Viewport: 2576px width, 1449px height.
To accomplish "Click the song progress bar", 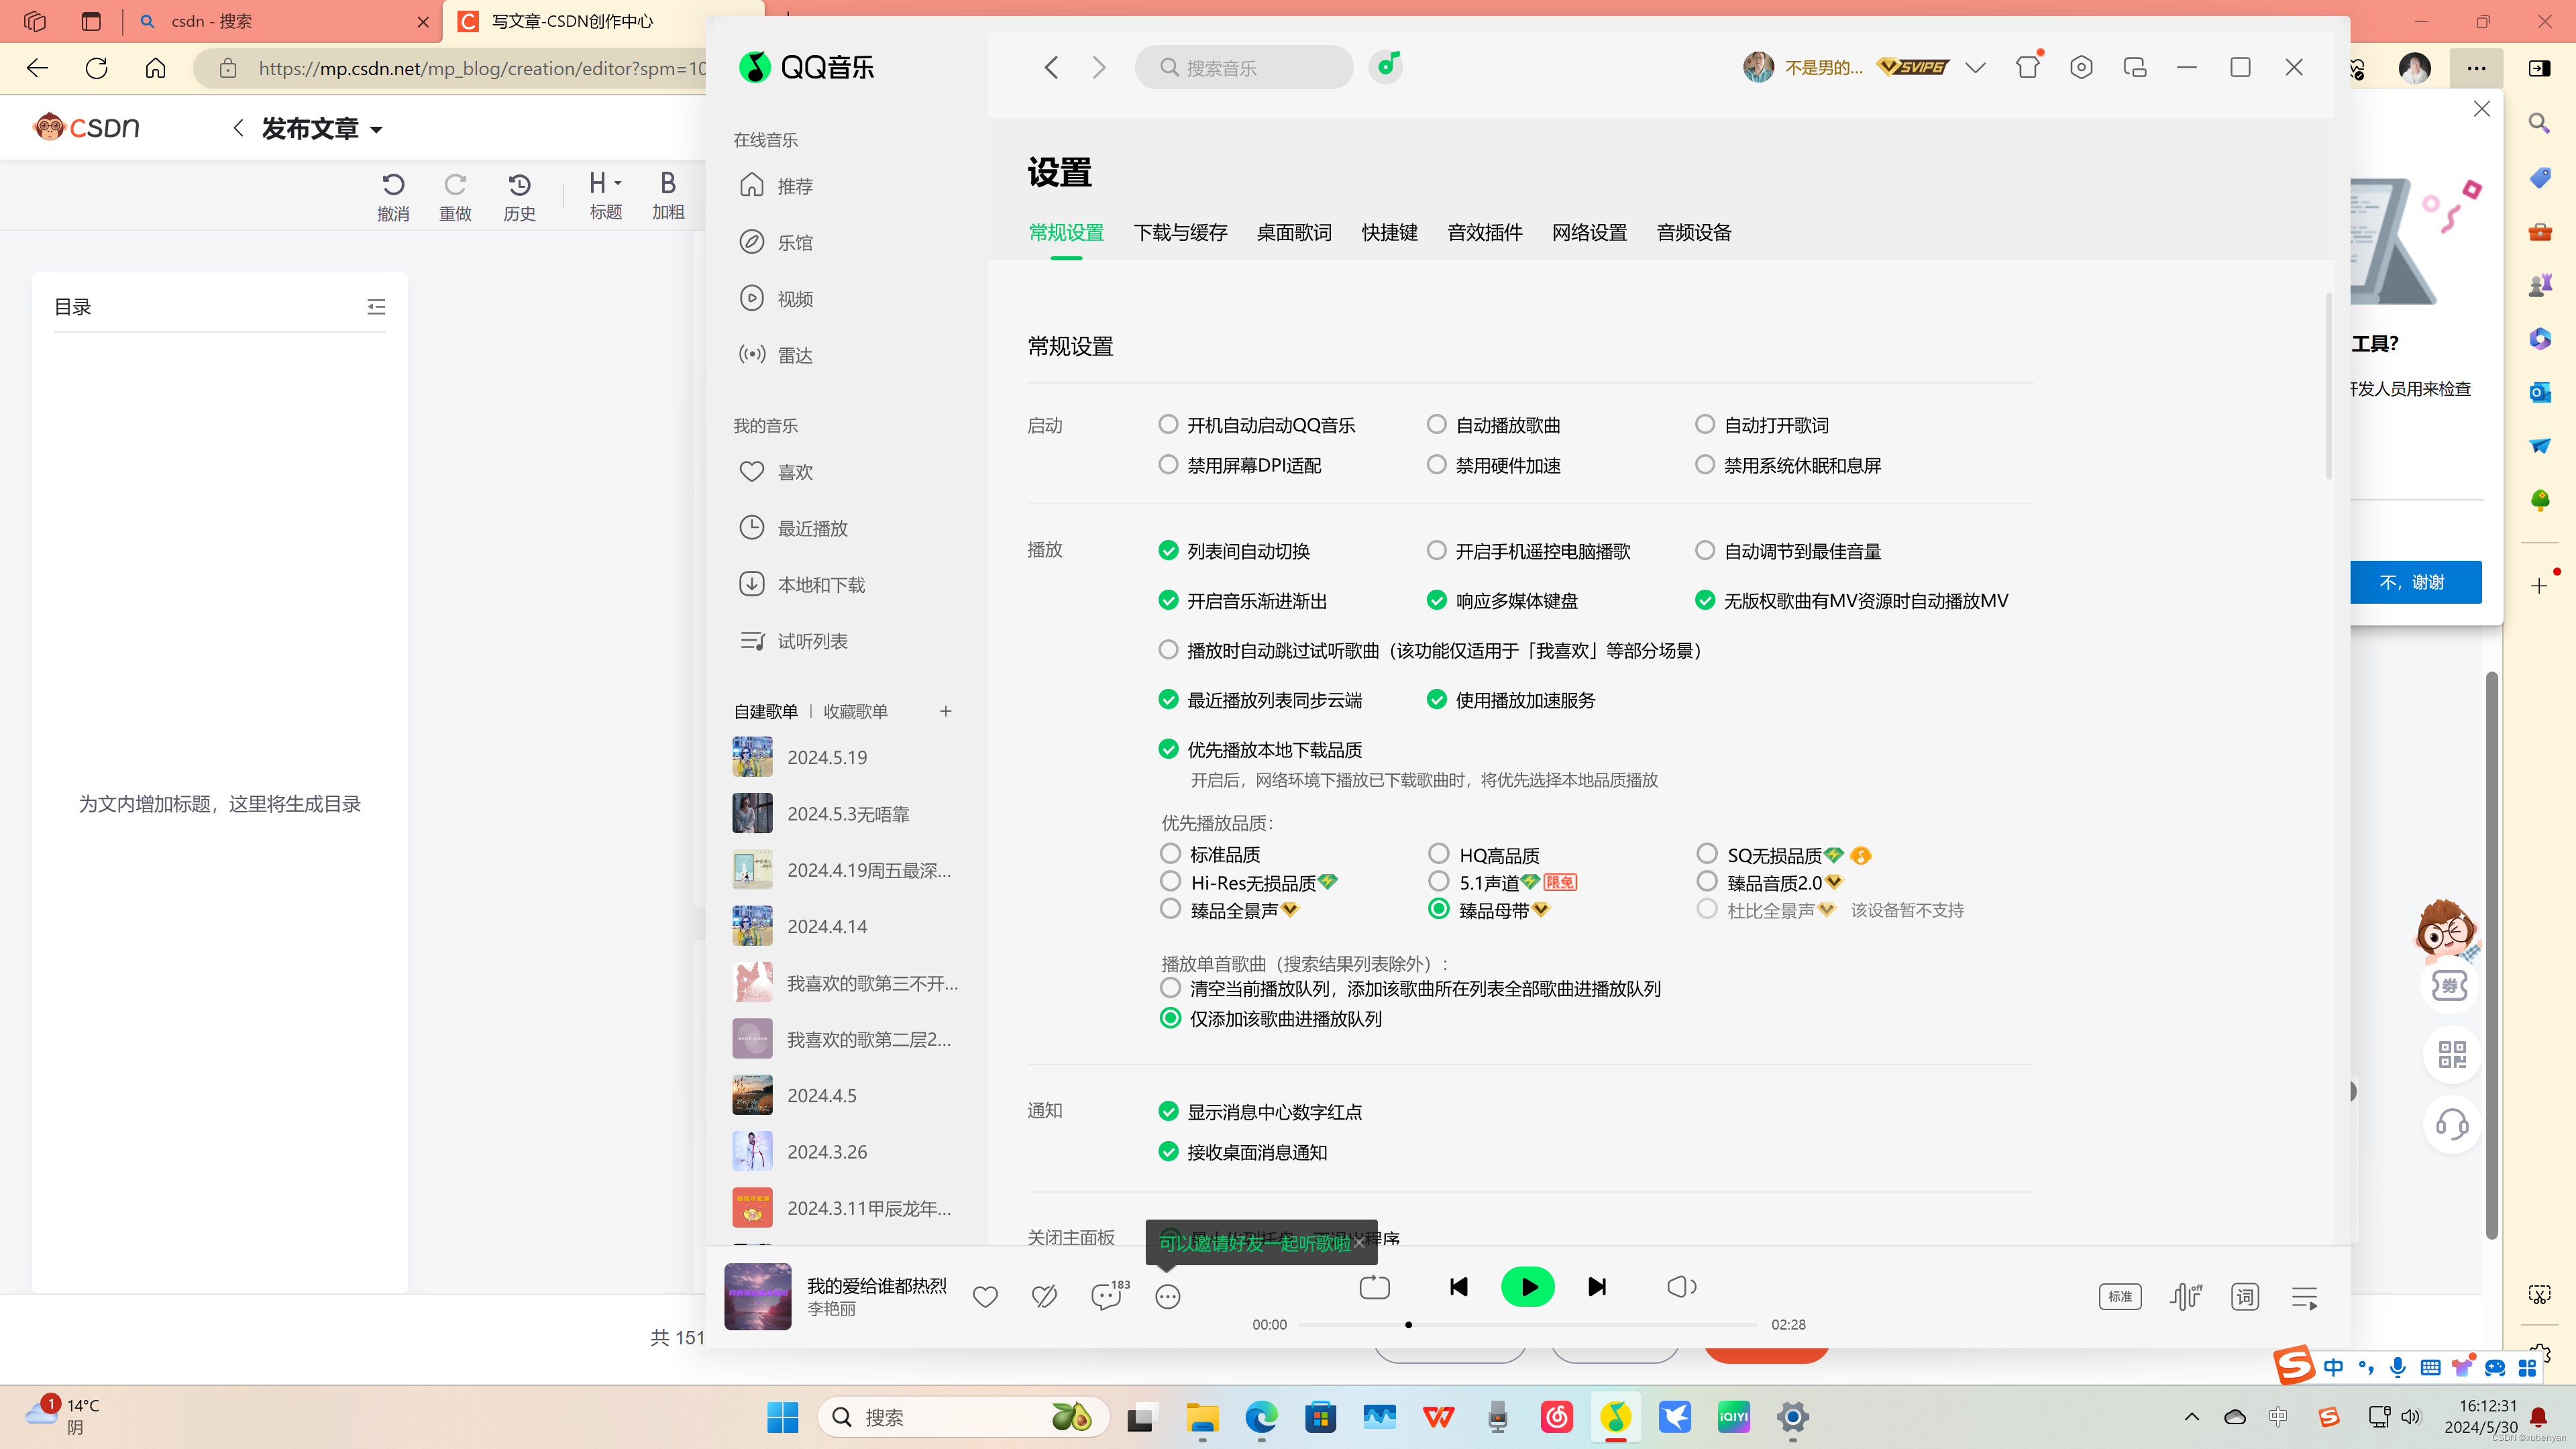I will click(x=1527, y=1325).
